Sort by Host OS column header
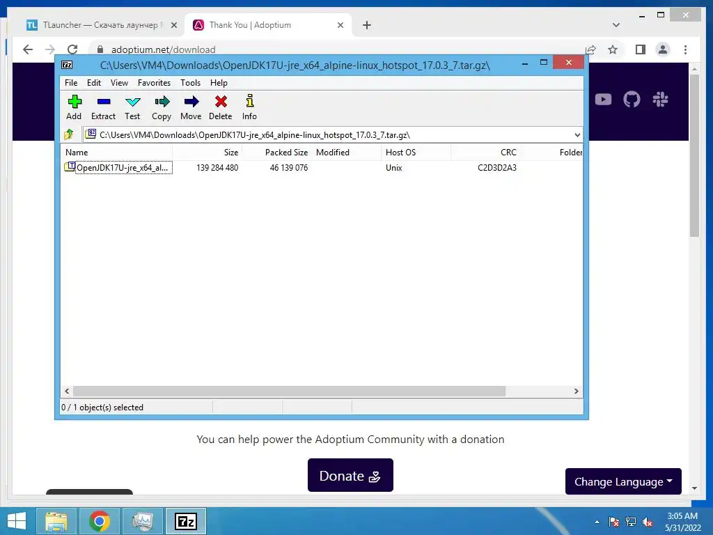Screen dimensions: 713x535 (x=416, y=153)
